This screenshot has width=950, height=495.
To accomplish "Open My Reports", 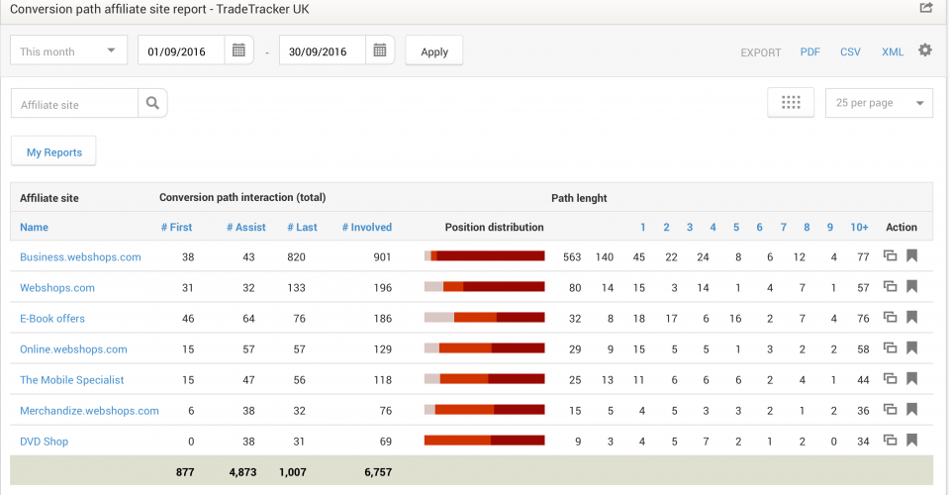I will click(53, 152).
